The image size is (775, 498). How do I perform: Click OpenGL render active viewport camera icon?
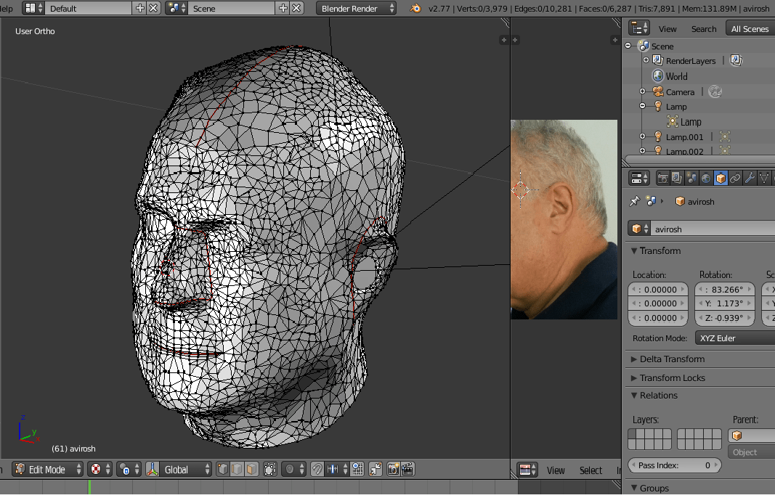(x=393, y=469)
